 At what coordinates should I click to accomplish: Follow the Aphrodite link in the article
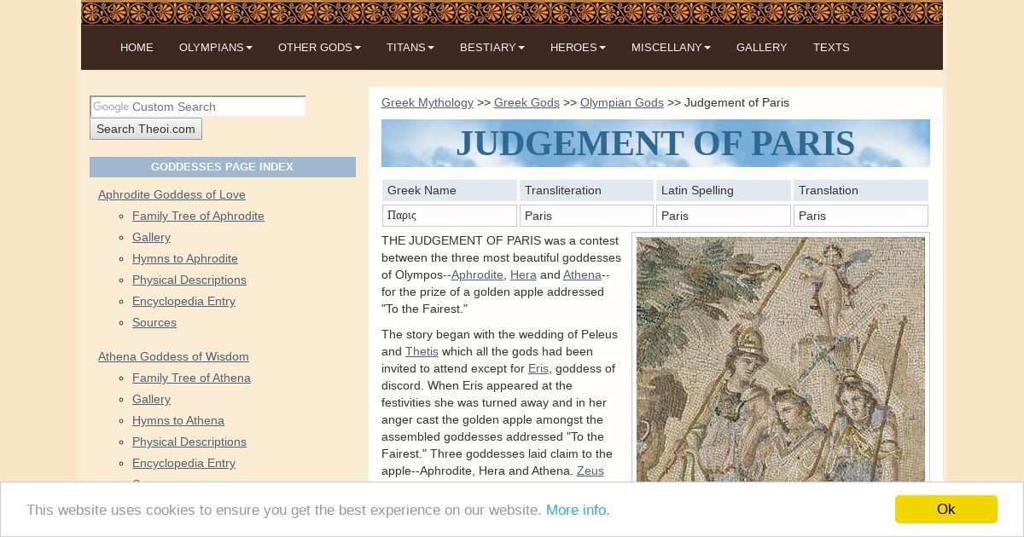point(477,274)
